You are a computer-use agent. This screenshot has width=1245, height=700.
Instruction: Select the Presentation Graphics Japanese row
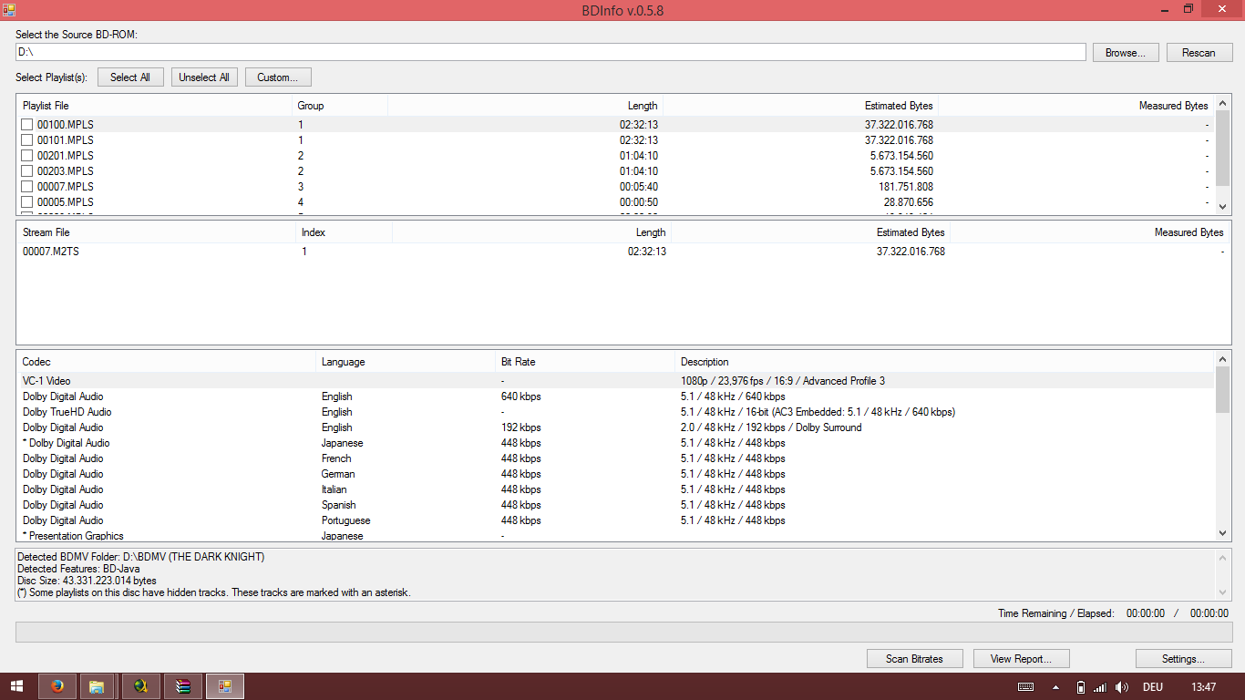tap(616, 536)
